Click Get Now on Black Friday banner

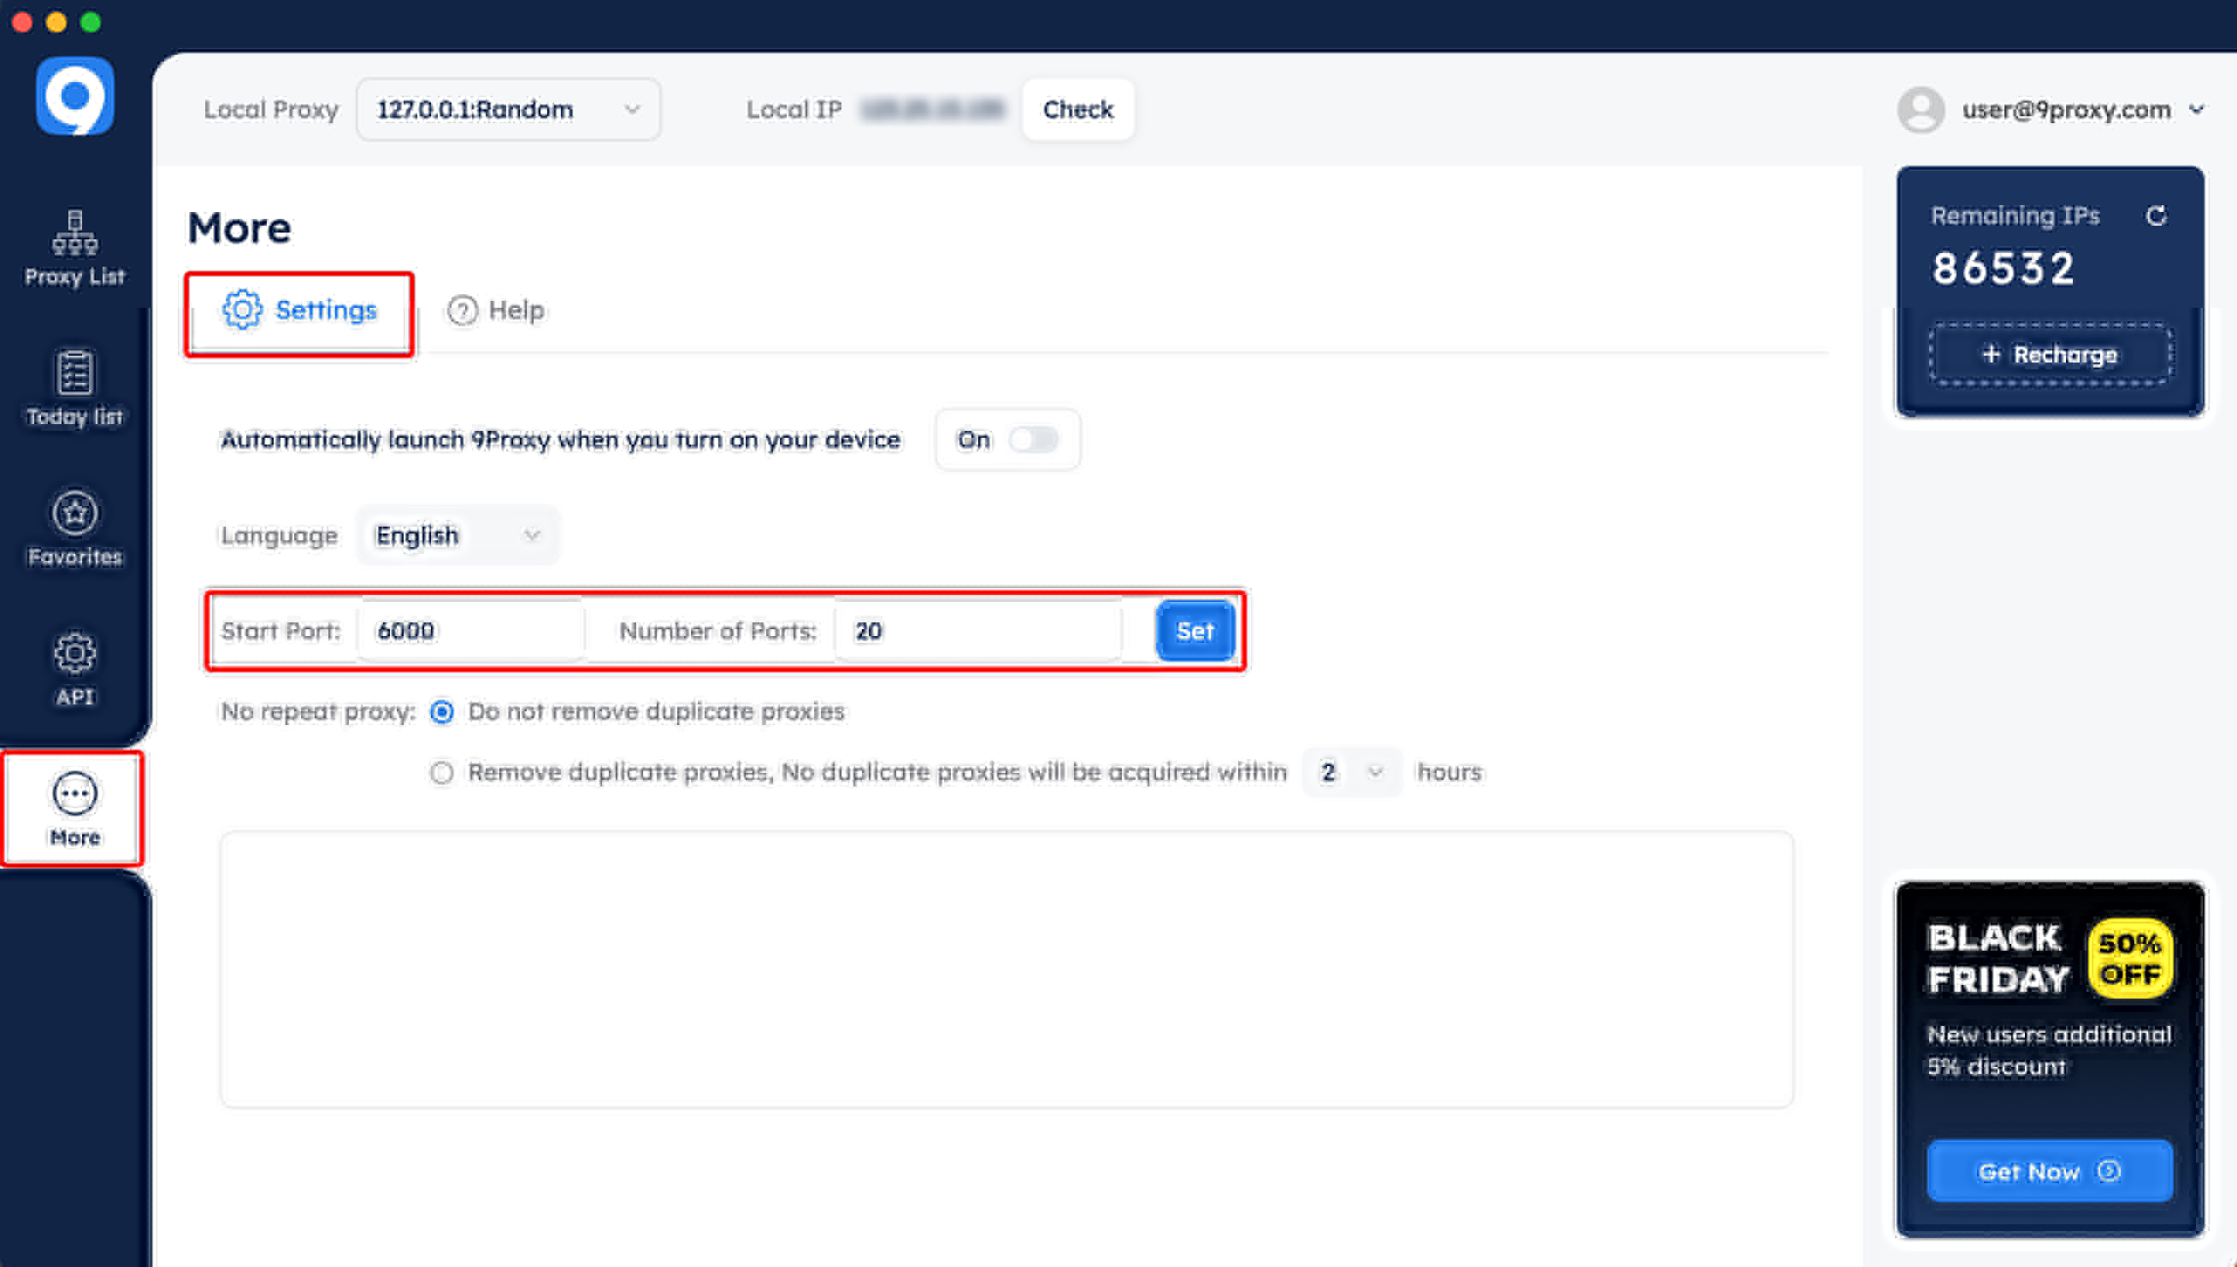(2049, 1171)
